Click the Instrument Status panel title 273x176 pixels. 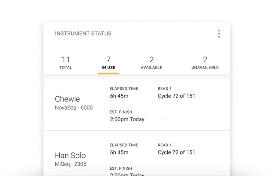tap(83, 34)
